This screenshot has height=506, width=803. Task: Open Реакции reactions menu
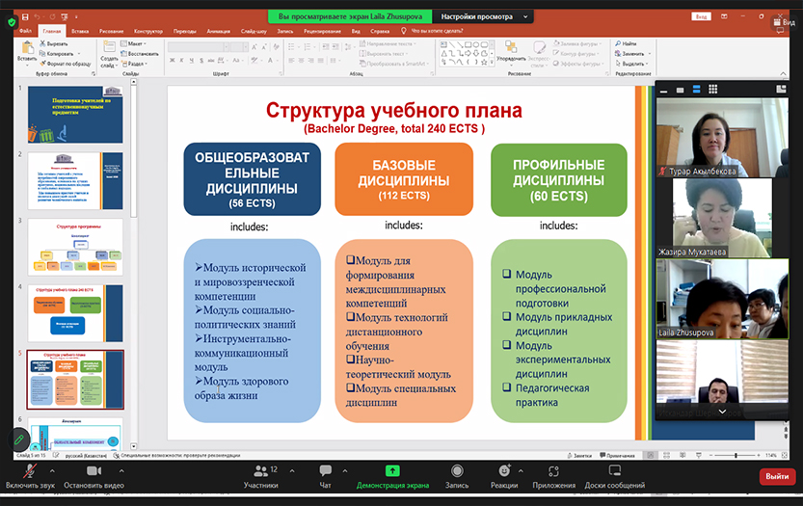pyautogui.click(x=503, y=471)
